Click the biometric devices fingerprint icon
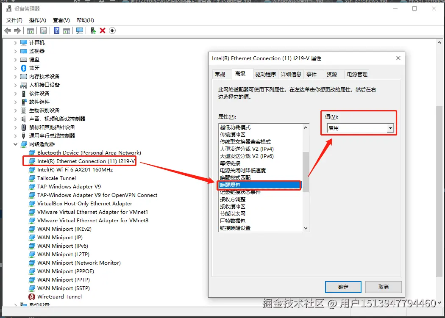445x318 pixels. click(x=24, y=111)
